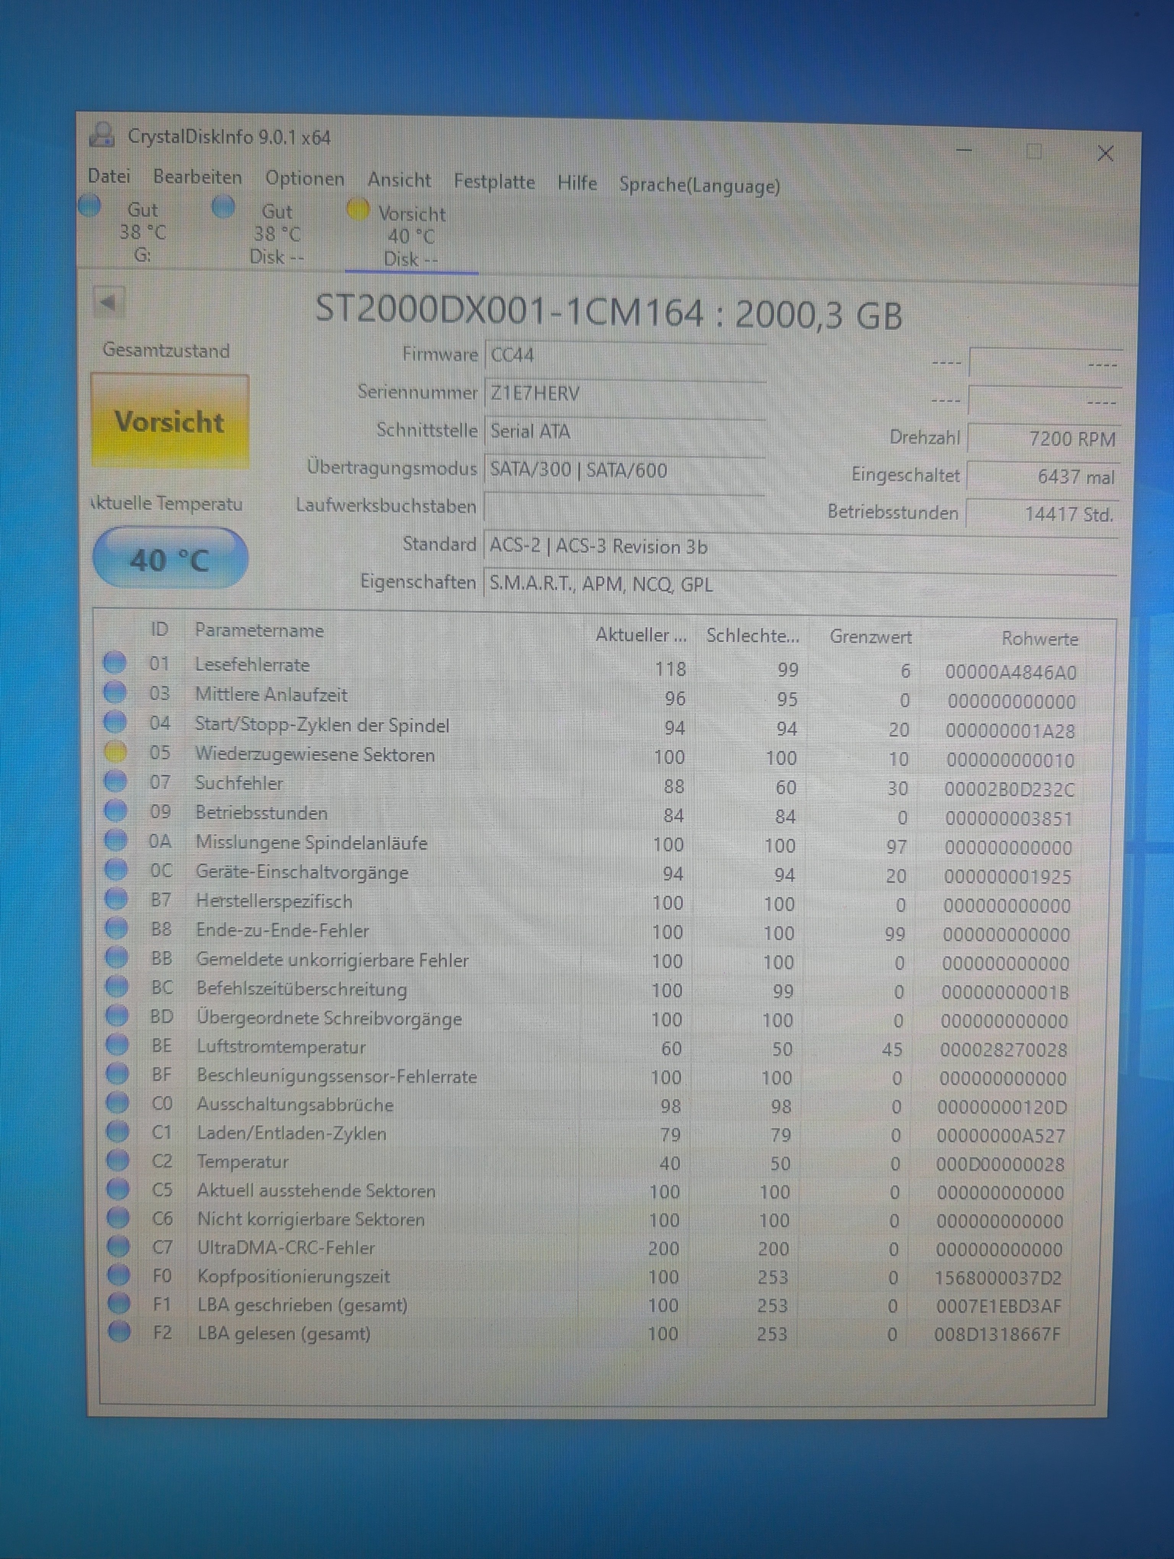1174x1559 pixels.
Task: Click the yellow status dot for Wiederzugewiesene Sektoren
Action: [115, 752]
